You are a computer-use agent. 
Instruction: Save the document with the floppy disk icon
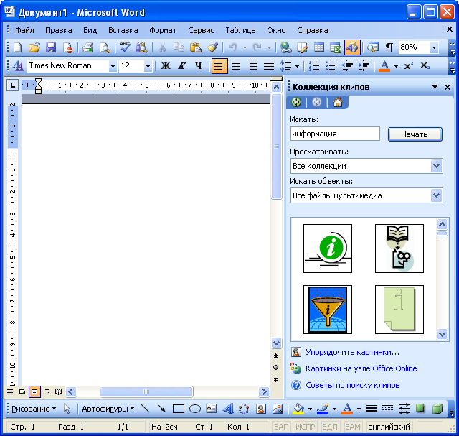click(x=51, y=47)
